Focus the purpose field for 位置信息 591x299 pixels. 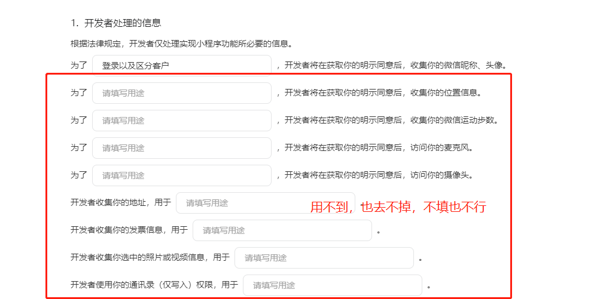[x=182, y=93]
